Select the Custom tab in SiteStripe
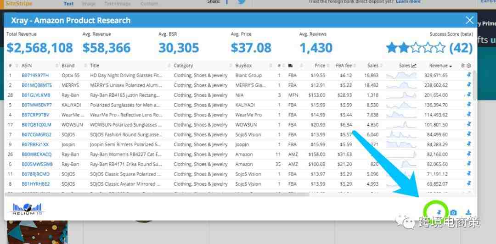This screenshot has width=496, height=244. [149, 4]
